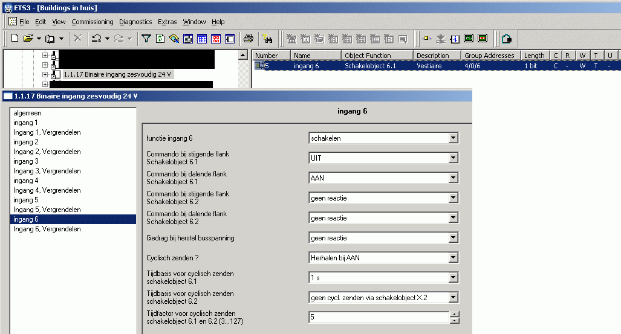This screenshot has height=334, width=621.
Task: Open 'Gedrag bij herstel busspanning' dropdown
Action: coord(454,238)
